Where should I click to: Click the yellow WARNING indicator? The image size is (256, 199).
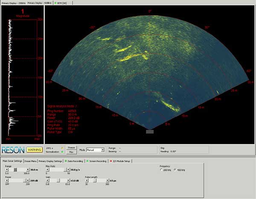tap(34, 150)
